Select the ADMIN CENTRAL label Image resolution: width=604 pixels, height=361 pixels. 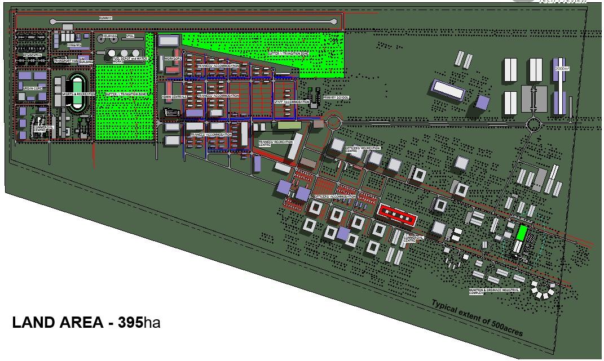coord(174,97)
